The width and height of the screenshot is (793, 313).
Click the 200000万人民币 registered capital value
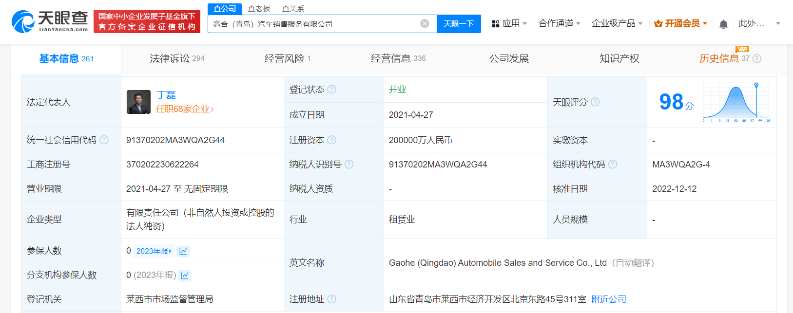(x=421, y=140)
